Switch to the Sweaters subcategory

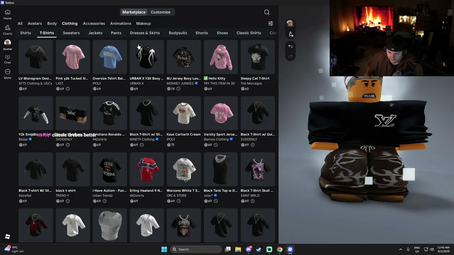[x=71, y=33]
